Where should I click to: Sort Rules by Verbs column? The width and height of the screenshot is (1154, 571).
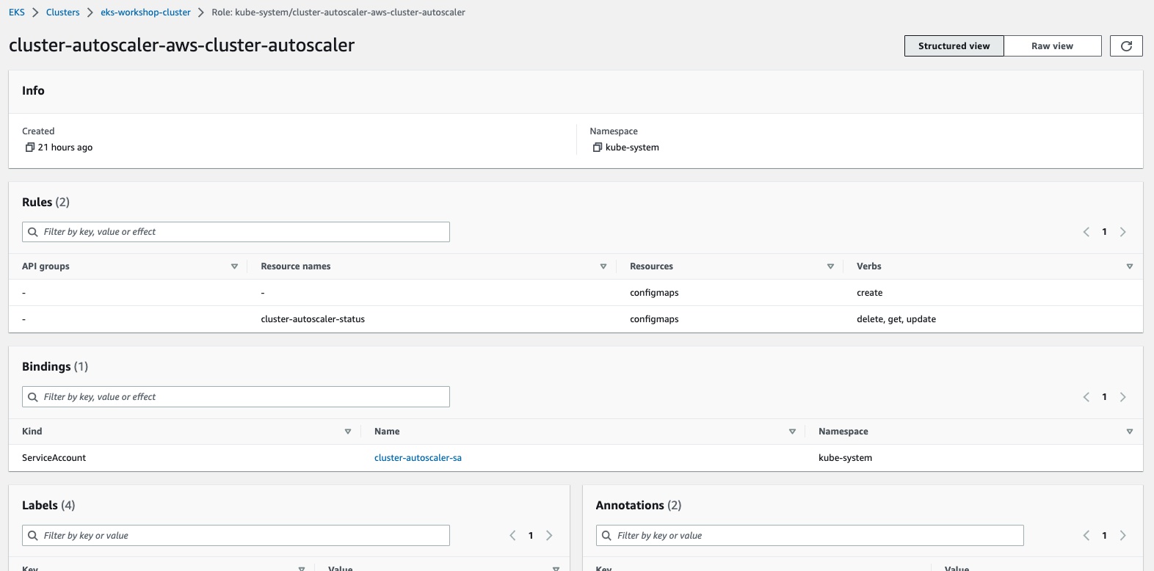click(1129, 266)
